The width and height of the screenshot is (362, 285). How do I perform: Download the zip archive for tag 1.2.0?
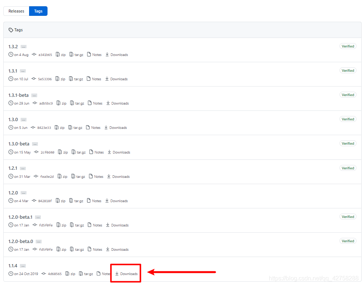pos(61,201)
